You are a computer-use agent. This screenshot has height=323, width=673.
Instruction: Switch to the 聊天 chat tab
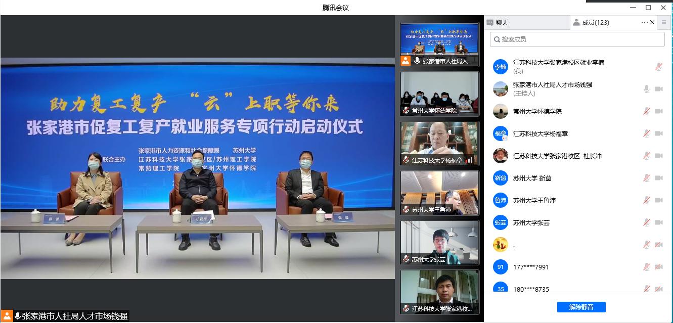(x=526, y=22)
